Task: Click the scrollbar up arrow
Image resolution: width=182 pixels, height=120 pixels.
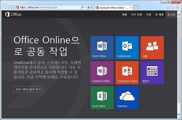Action: tap(179, 15)
